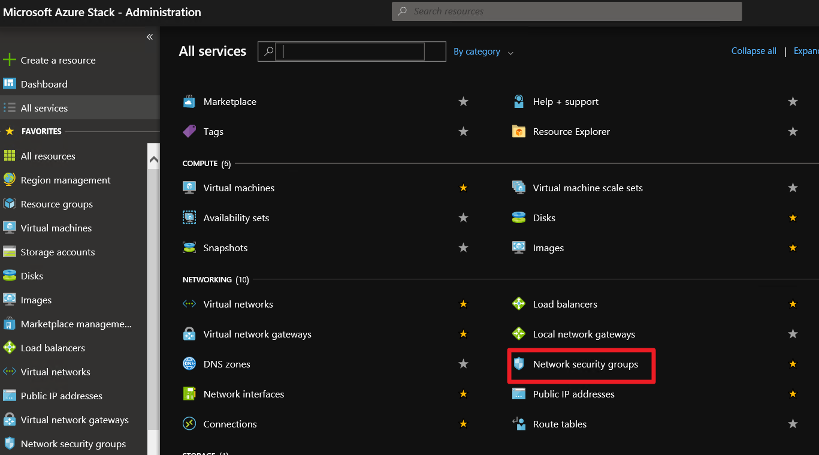Open the Marketplace shopping bag icon

[189, 102]
